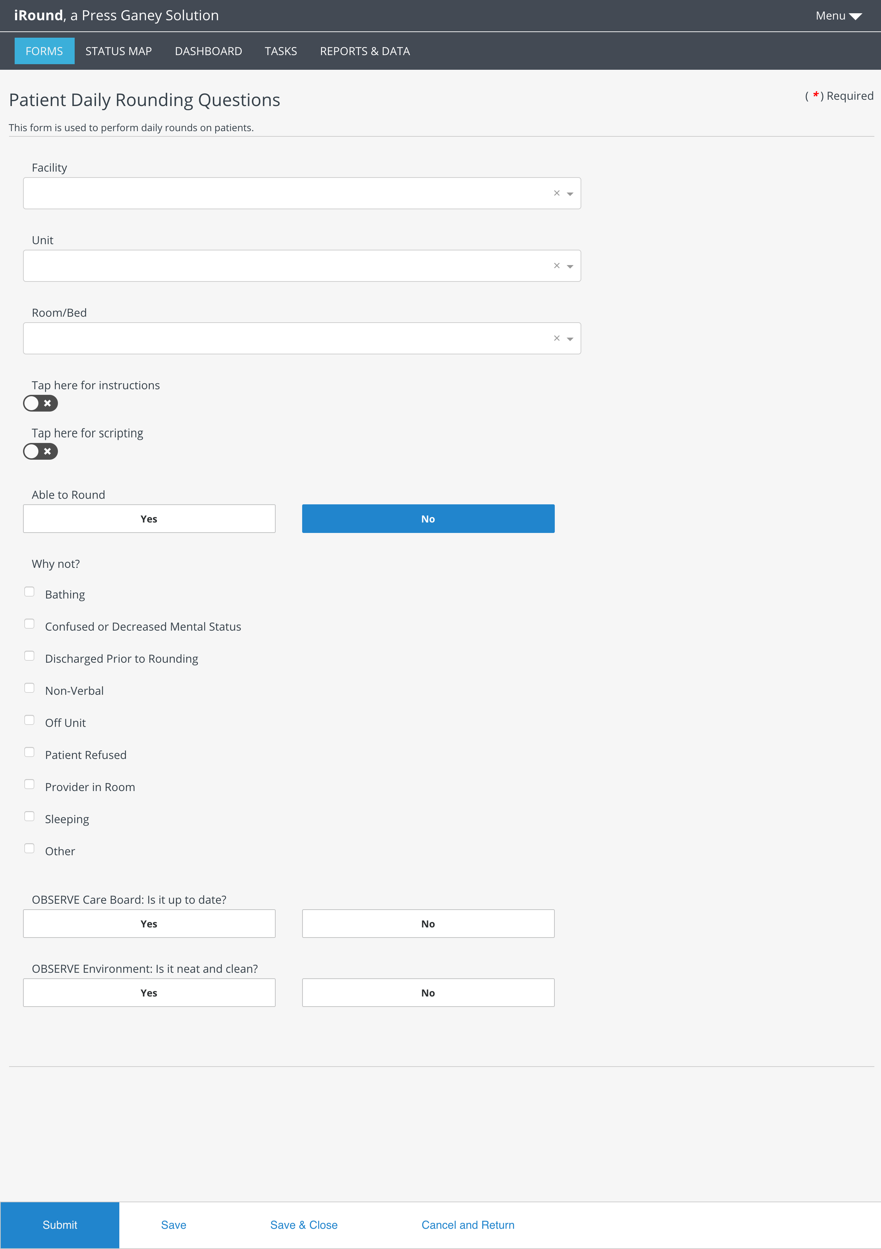Submit the rounding form
Image resolution: width=881 pixels, height=1249 pixels.
click(x=60, y=1225)
